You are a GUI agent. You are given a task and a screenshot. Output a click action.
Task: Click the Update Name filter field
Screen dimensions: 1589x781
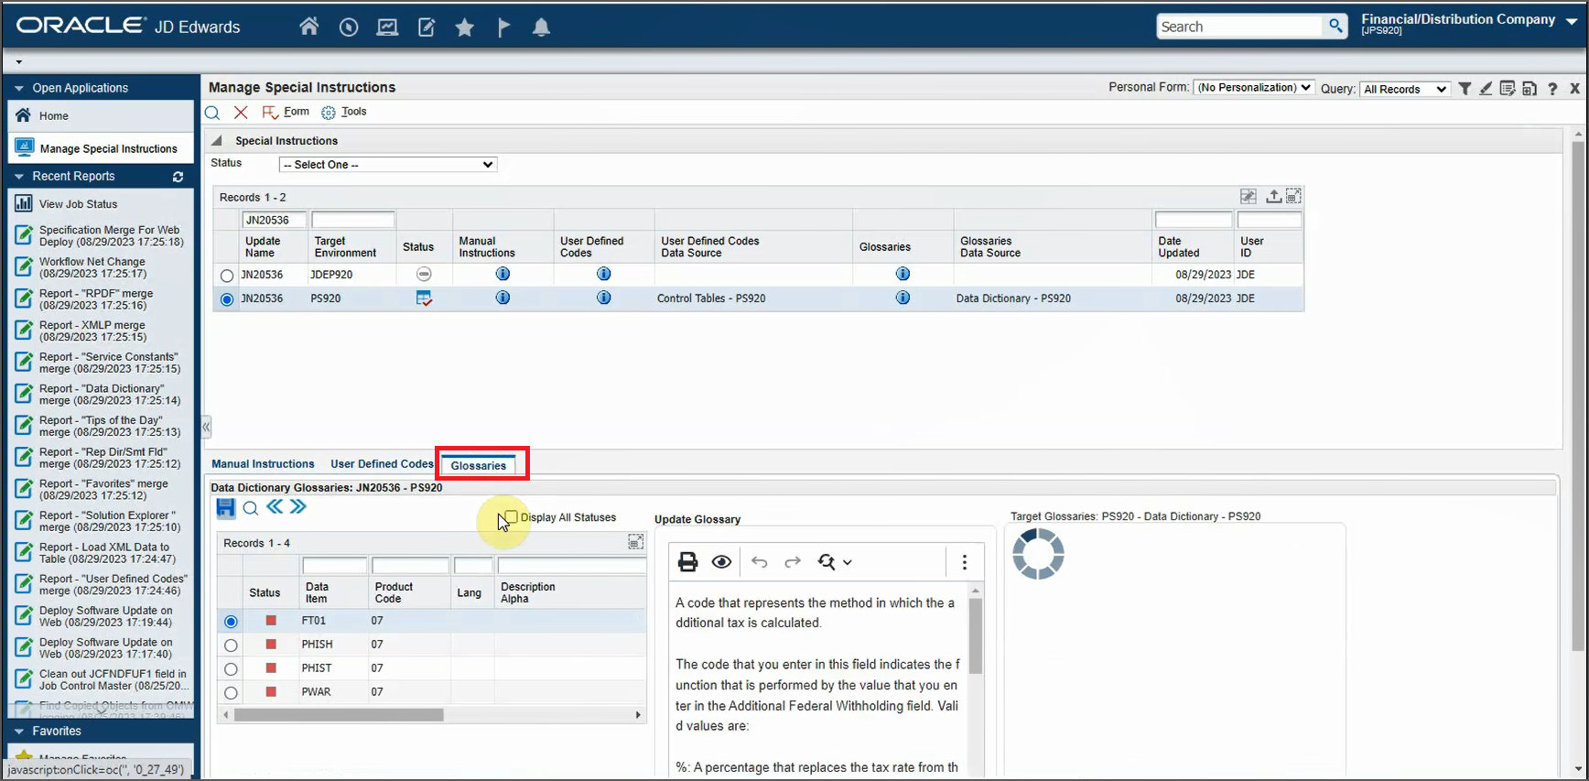tap(274, 220)
